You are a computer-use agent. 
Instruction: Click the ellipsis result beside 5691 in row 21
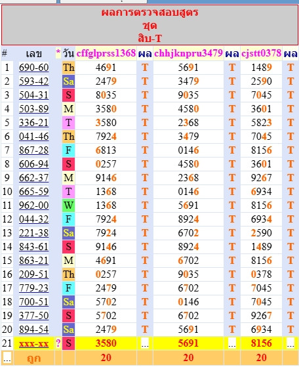pyautogui.click(x=232, y=343)
